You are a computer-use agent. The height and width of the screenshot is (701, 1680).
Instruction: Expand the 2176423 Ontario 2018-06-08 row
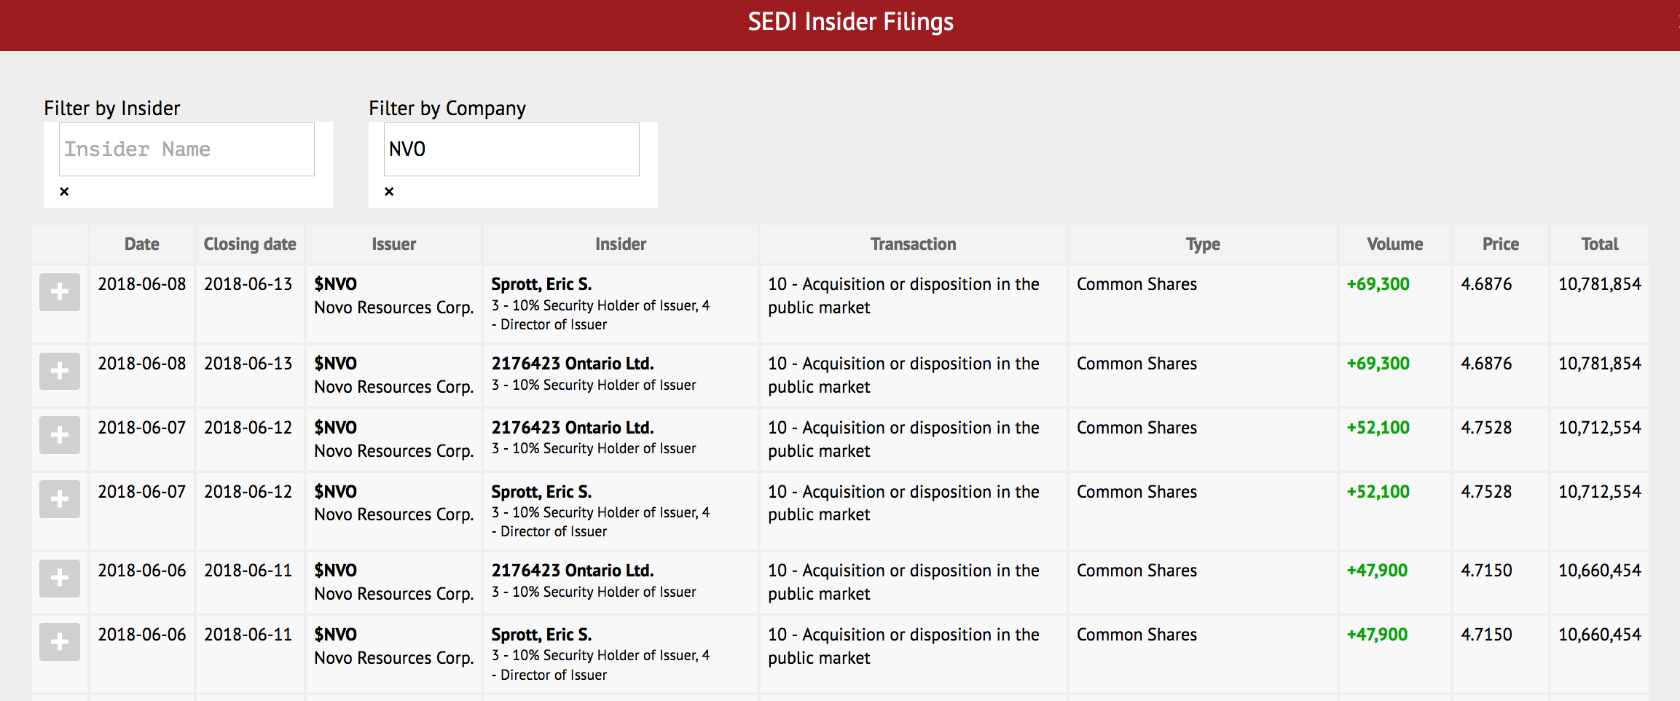[x=60, y=372]
